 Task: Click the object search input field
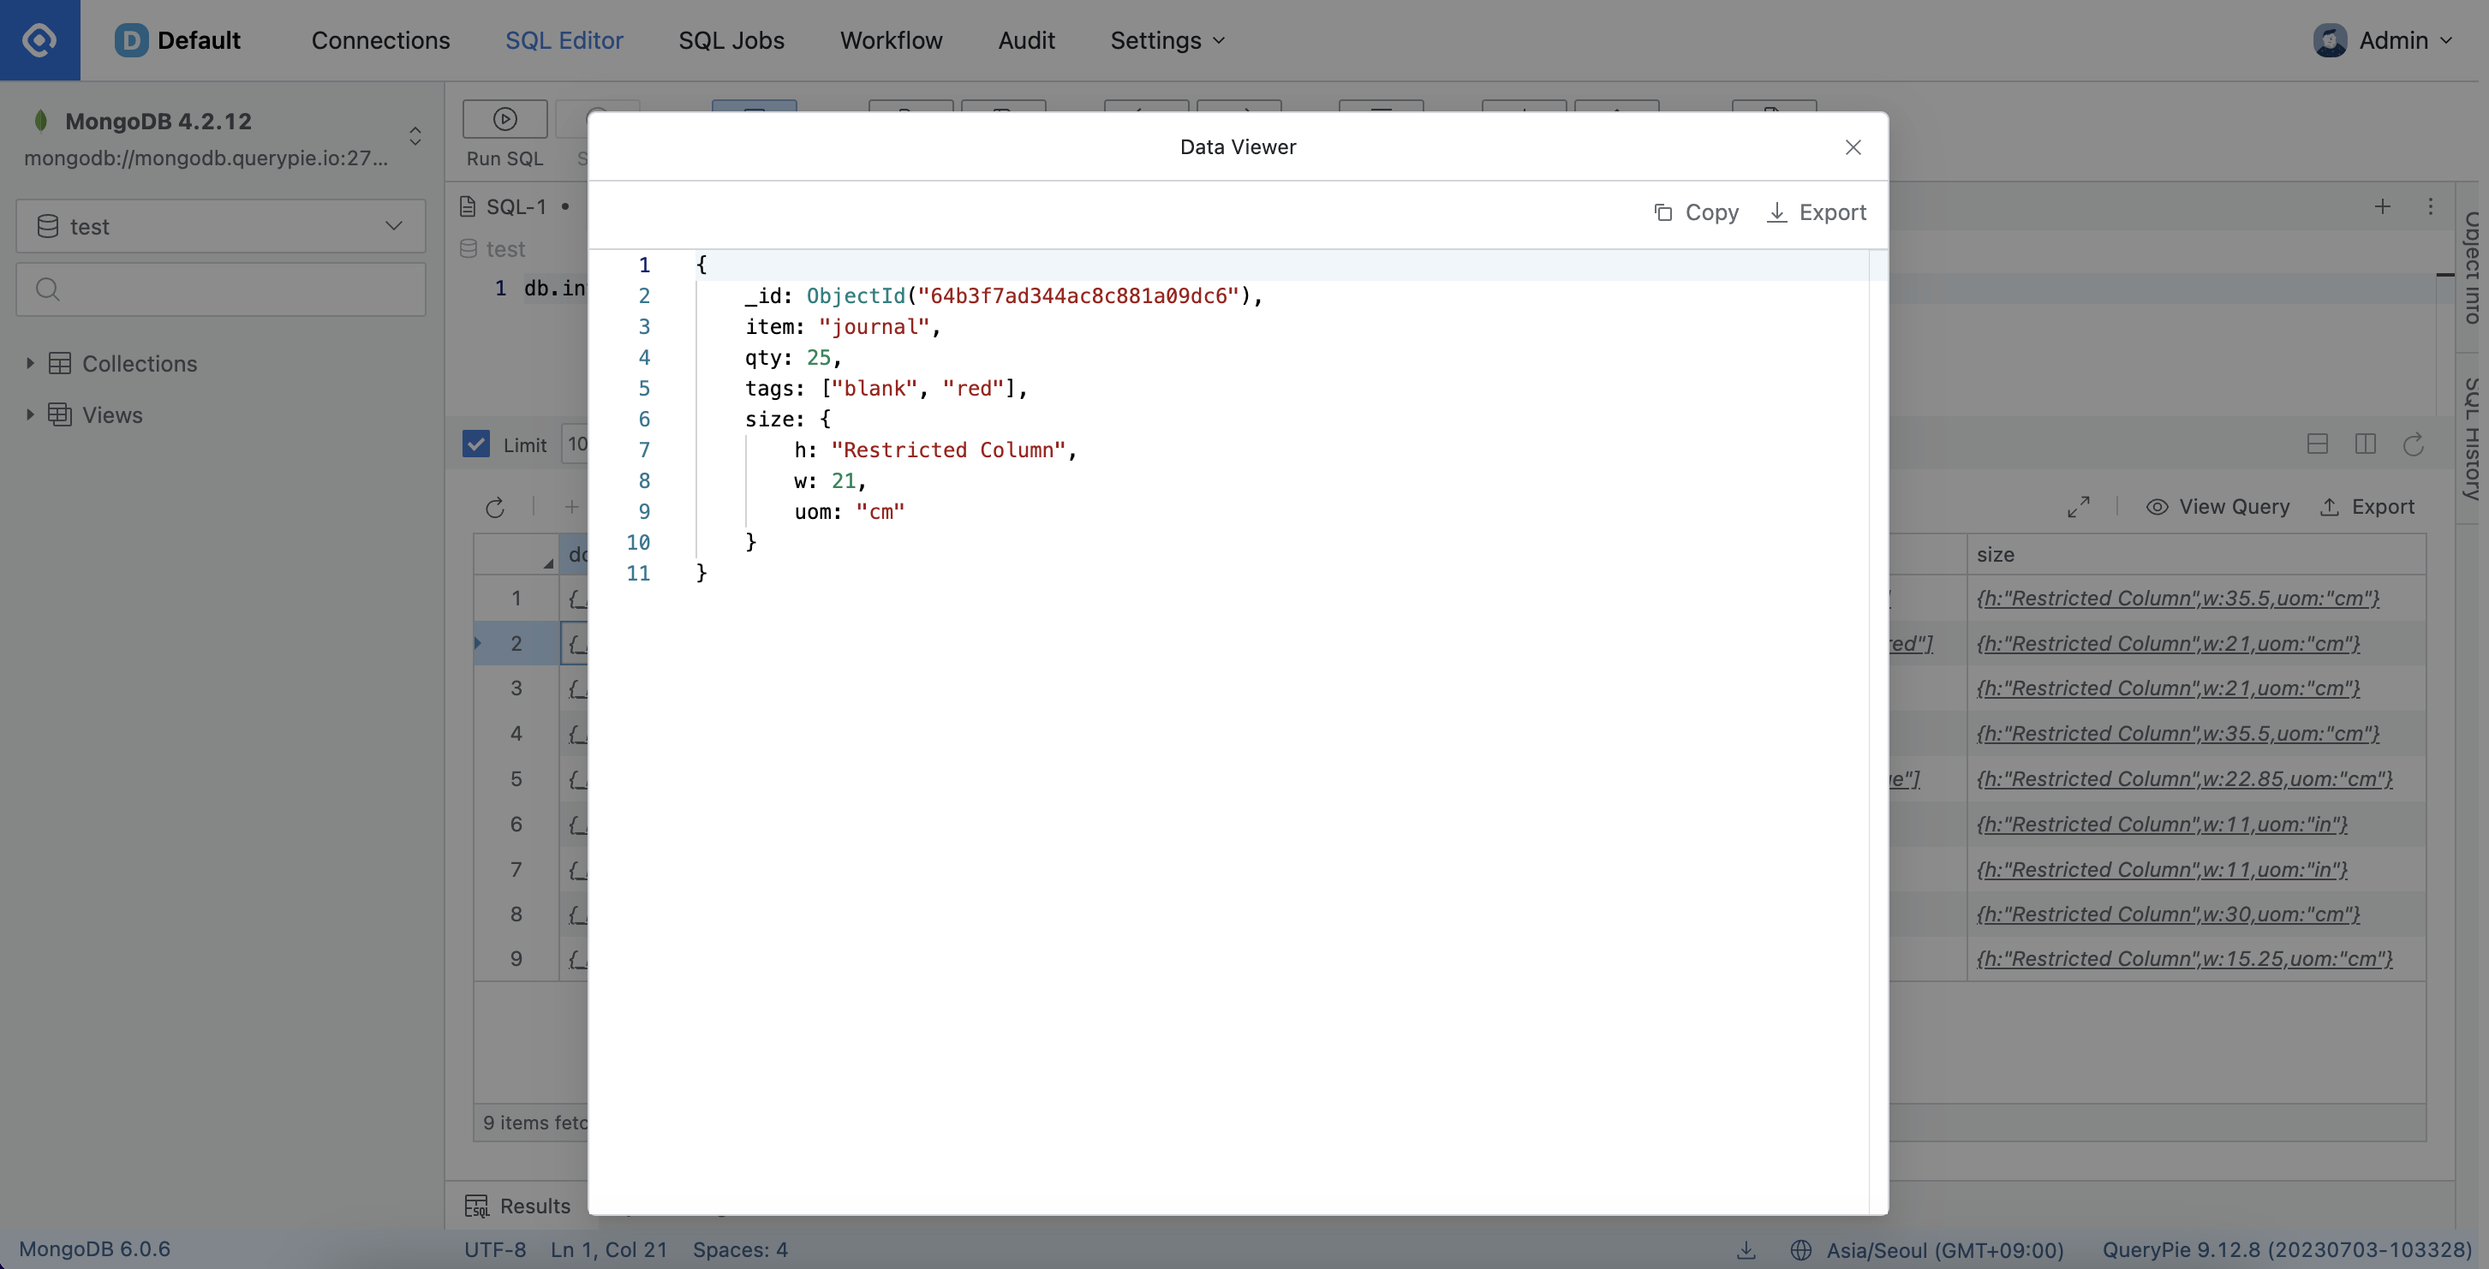pyautogui.click(x=221, y=289)
